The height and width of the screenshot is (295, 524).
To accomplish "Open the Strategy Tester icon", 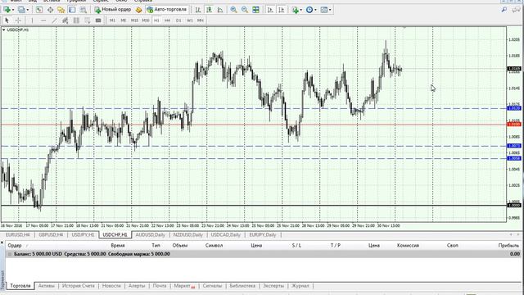I will (x=84, y=10).
